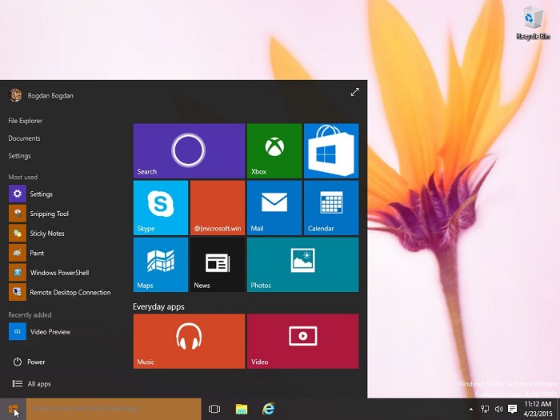Open Settings link near top of Start menu

pyautogui.click(x=20, y=156)
